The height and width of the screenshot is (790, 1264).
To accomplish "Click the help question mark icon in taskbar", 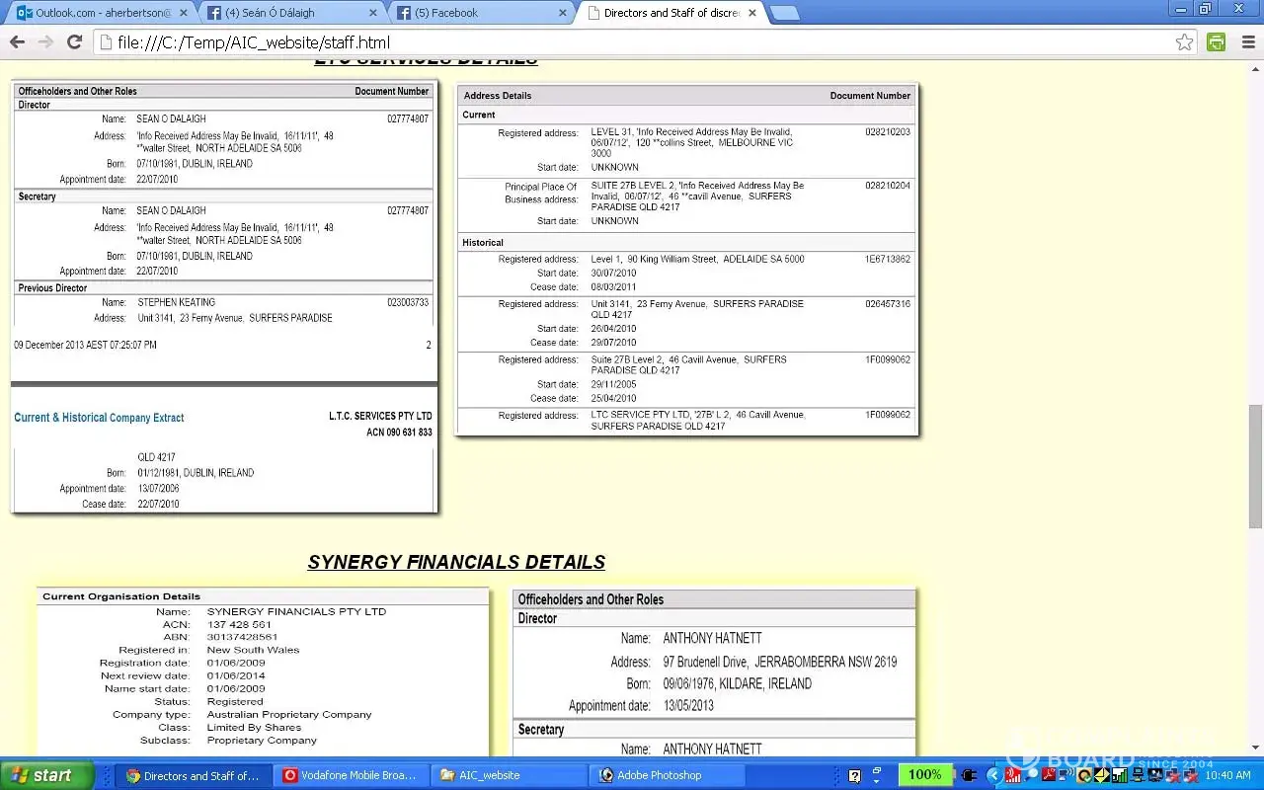I will 855,776.
